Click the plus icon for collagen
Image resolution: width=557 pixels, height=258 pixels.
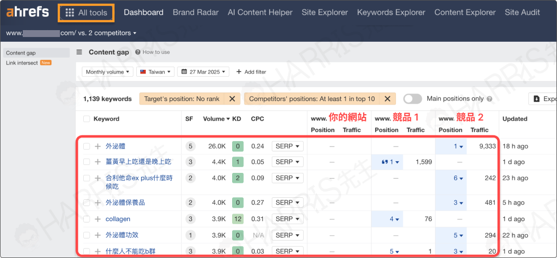pos(98,219)
